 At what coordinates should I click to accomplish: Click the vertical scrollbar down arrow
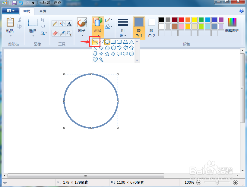coord(242,171)
